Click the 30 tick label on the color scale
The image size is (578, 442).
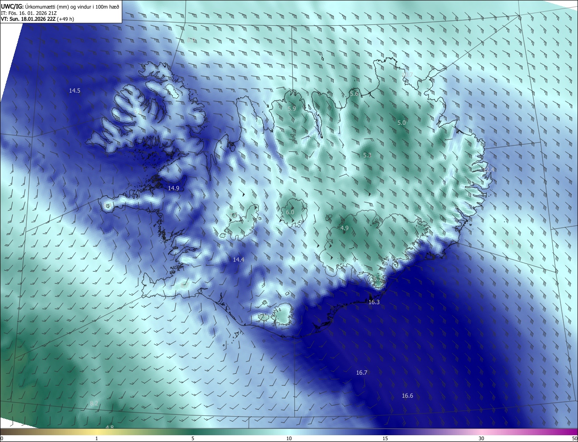tap(481, 439)
